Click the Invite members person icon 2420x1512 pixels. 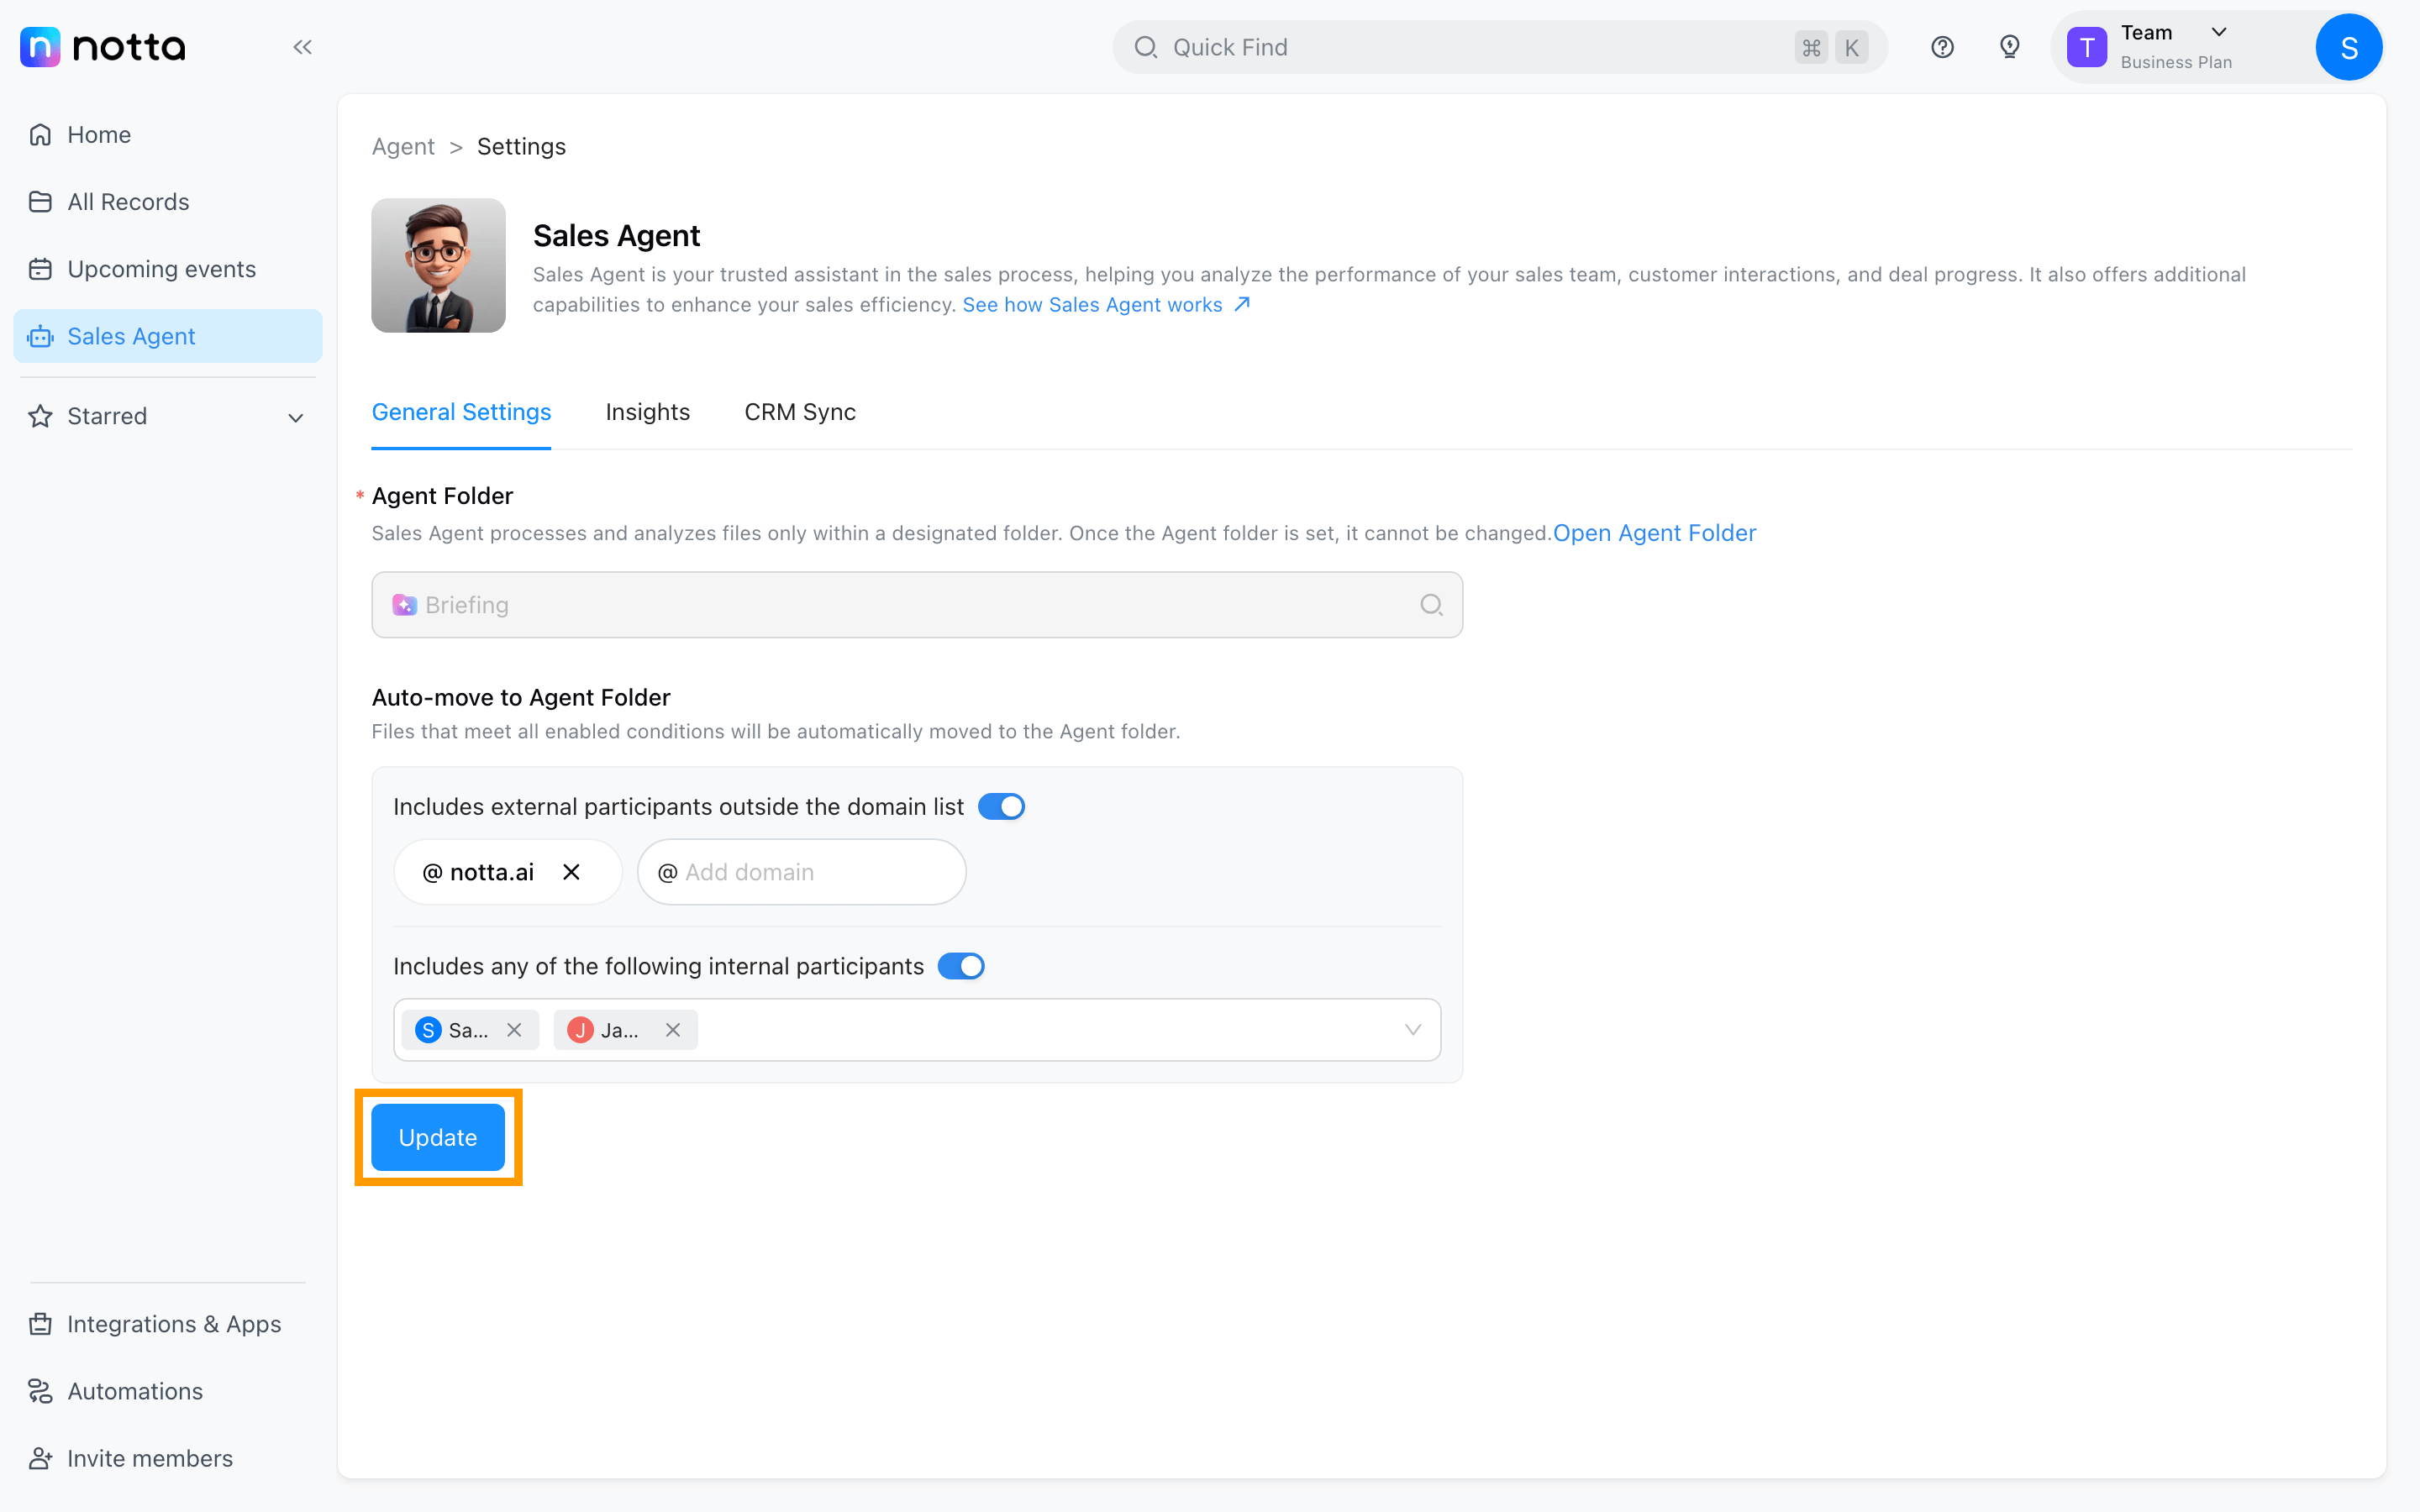40,1458
